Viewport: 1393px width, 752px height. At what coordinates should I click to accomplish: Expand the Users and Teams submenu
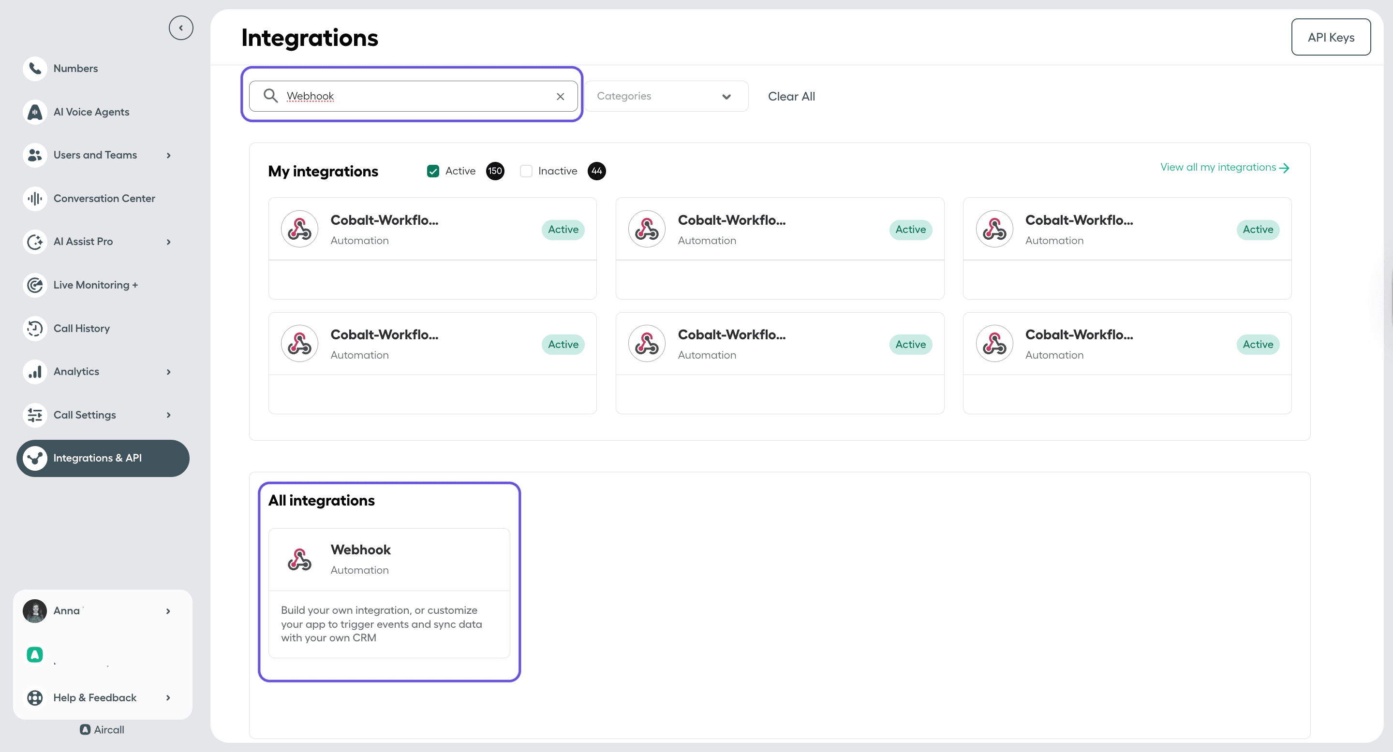click(x=168, y=155)
